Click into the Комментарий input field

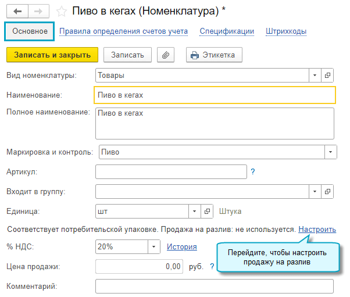(x=214, y=286)
